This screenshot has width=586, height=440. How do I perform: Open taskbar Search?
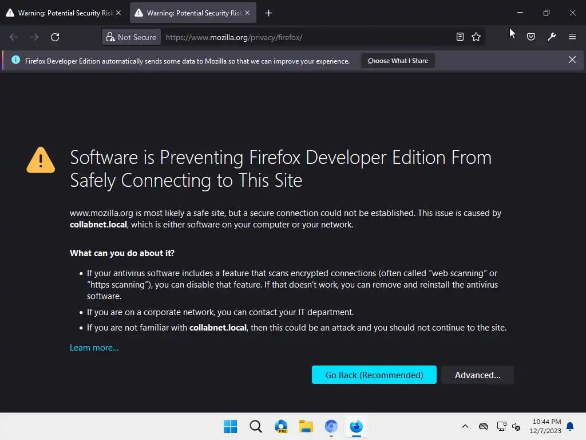[x=256, y=426]
